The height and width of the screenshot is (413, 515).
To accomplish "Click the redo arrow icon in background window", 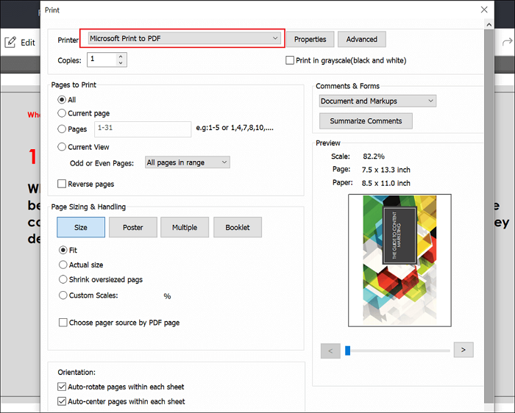I will (x=507, y=42).
